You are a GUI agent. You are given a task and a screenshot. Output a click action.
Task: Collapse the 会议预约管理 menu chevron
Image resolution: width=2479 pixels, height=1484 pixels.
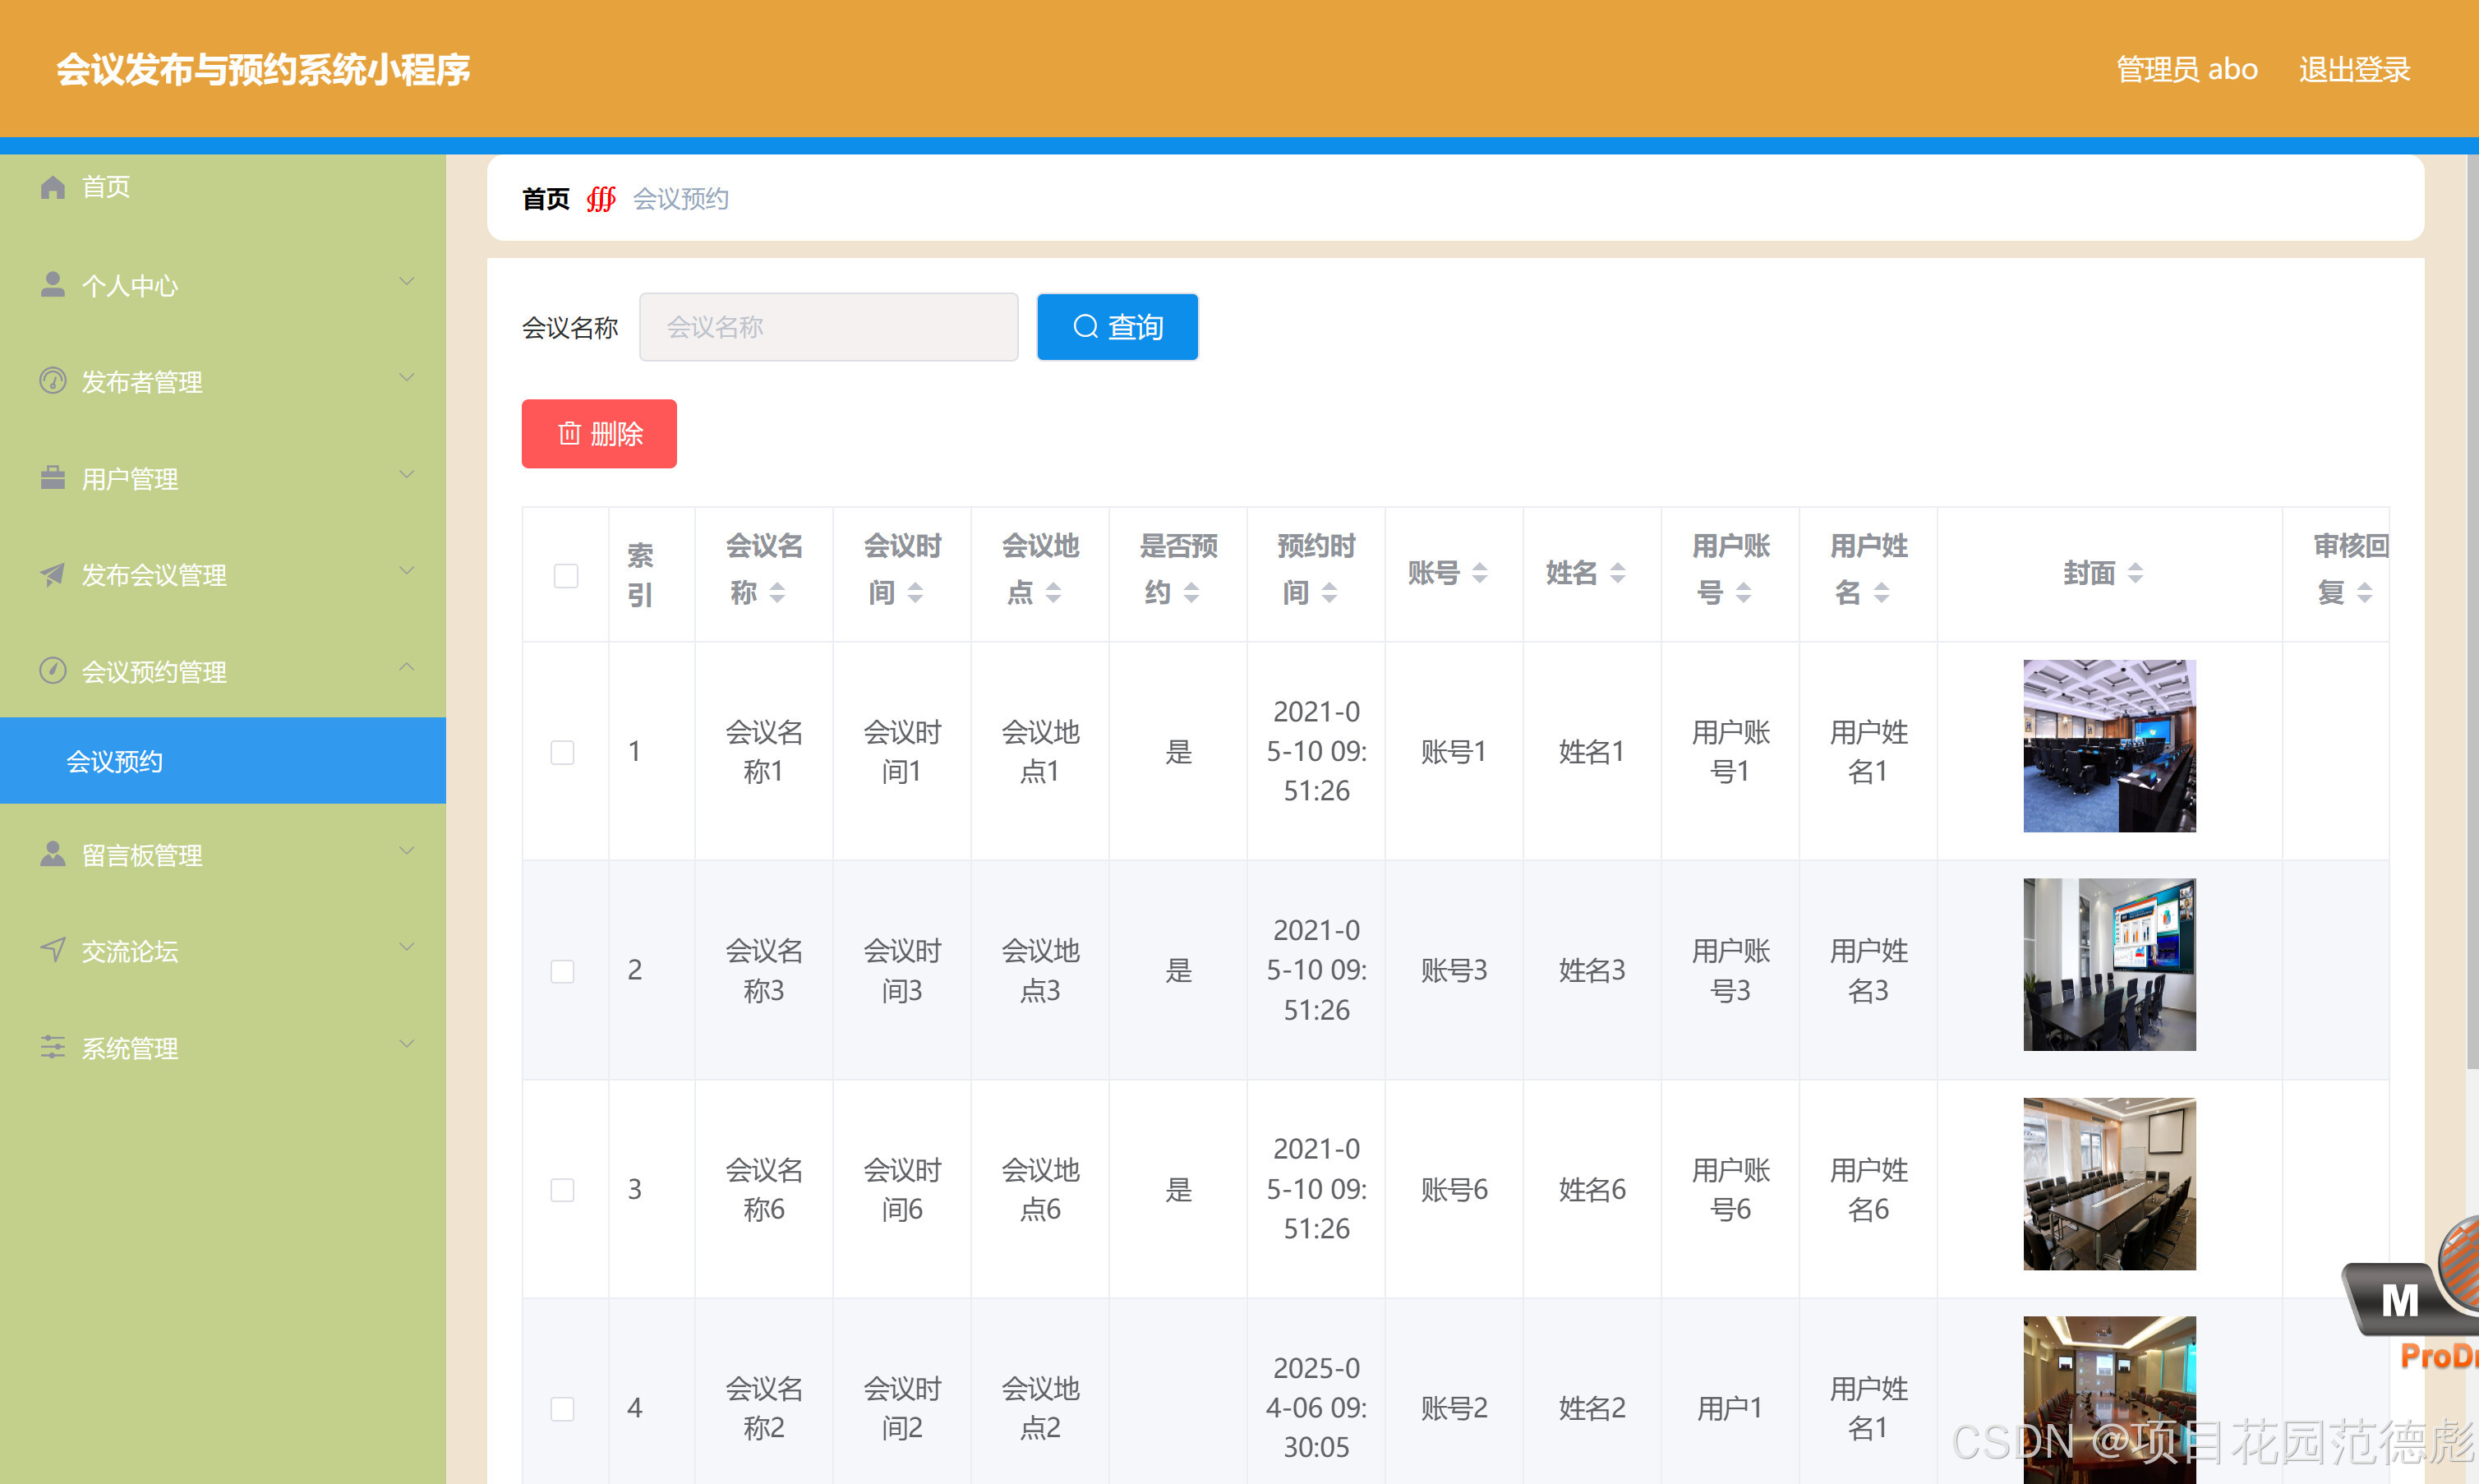pos(406,668)
